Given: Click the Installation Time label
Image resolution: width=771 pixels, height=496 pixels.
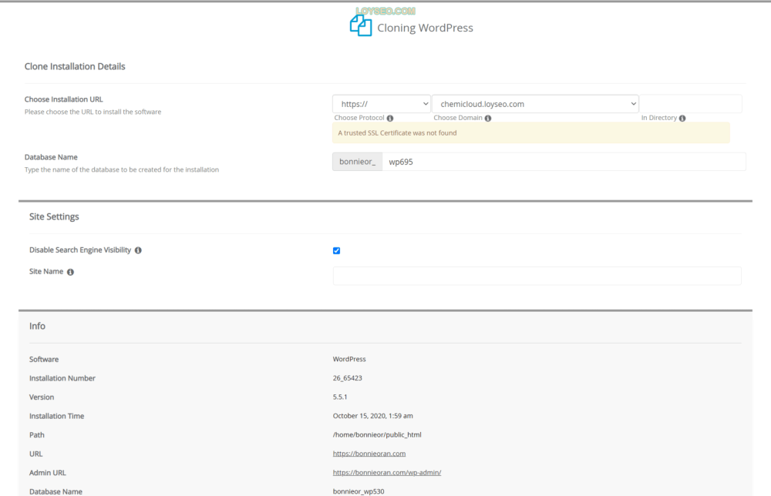Looking at the screenshot, I should coord(56,416).
